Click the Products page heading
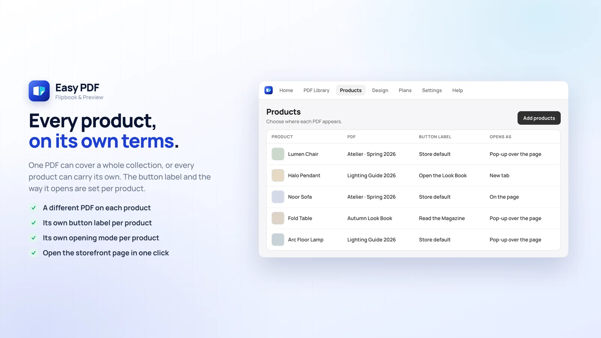 coord(284,112)
